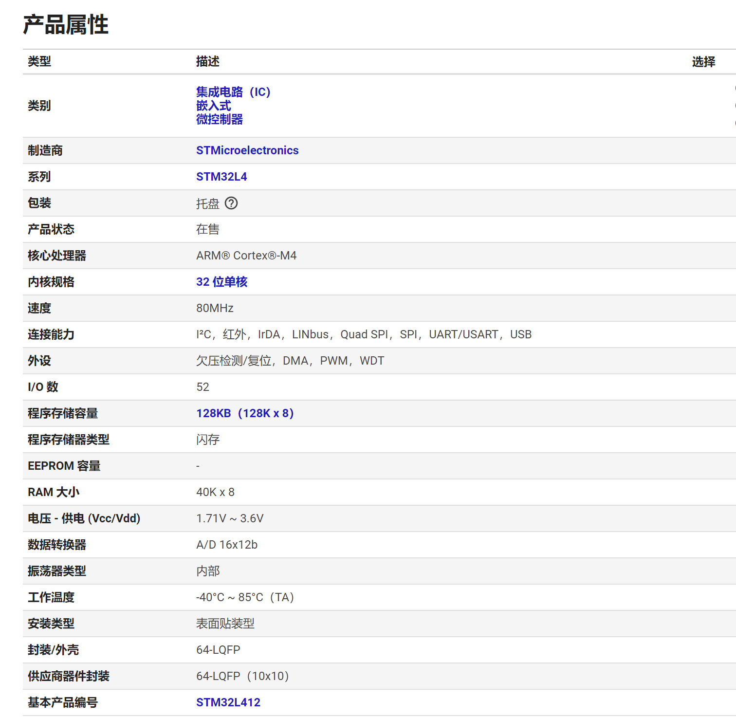Select the 系列 row label
The width and height of the screenshot is (736, 718).
pyautogui.click(x=39, y=177)
